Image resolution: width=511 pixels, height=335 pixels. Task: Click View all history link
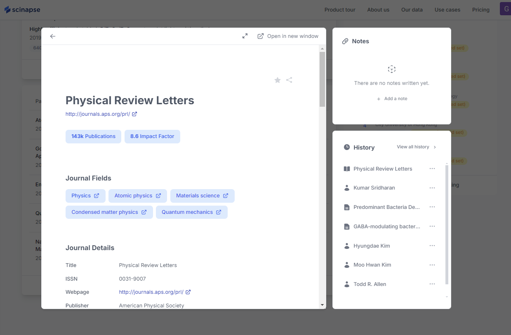click(413, 147)
